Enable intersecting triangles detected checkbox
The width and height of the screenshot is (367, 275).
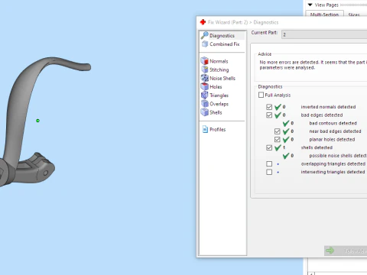[269, 172]
